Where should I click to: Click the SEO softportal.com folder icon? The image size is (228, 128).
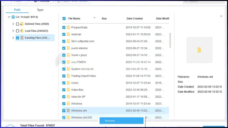[68, 41]
